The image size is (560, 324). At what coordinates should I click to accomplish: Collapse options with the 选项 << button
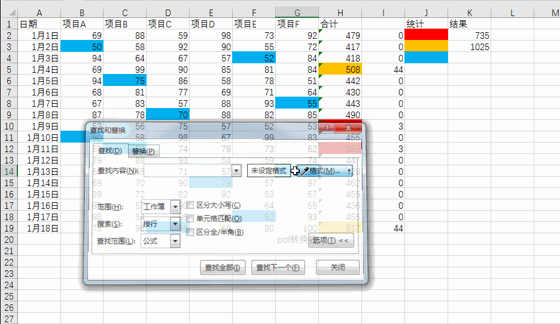pyautogui.click(x=331, y=240)
